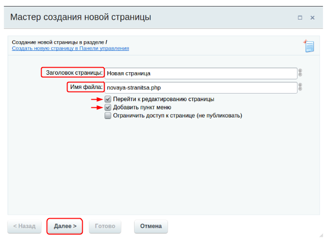
Task: Click the 'Перейти к редактированию страницы' label text
Action: point(163,99)
